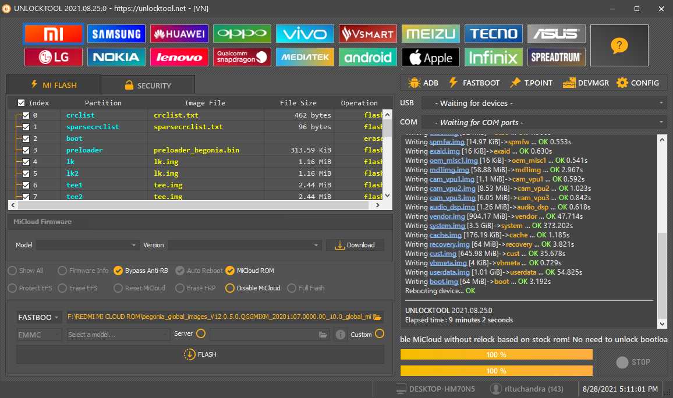Image resolution: width=673 pixels, height=398 pixels.
Task: Select the Vivo brand icon
Action: [x=304, y=34]
